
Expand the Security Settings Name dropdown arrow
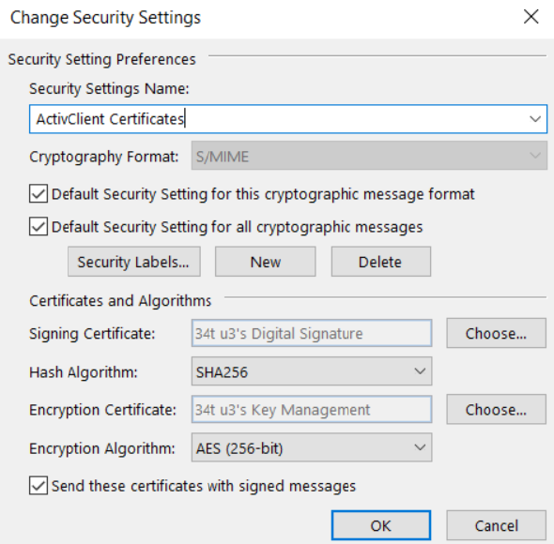click(x=535, y=119)
